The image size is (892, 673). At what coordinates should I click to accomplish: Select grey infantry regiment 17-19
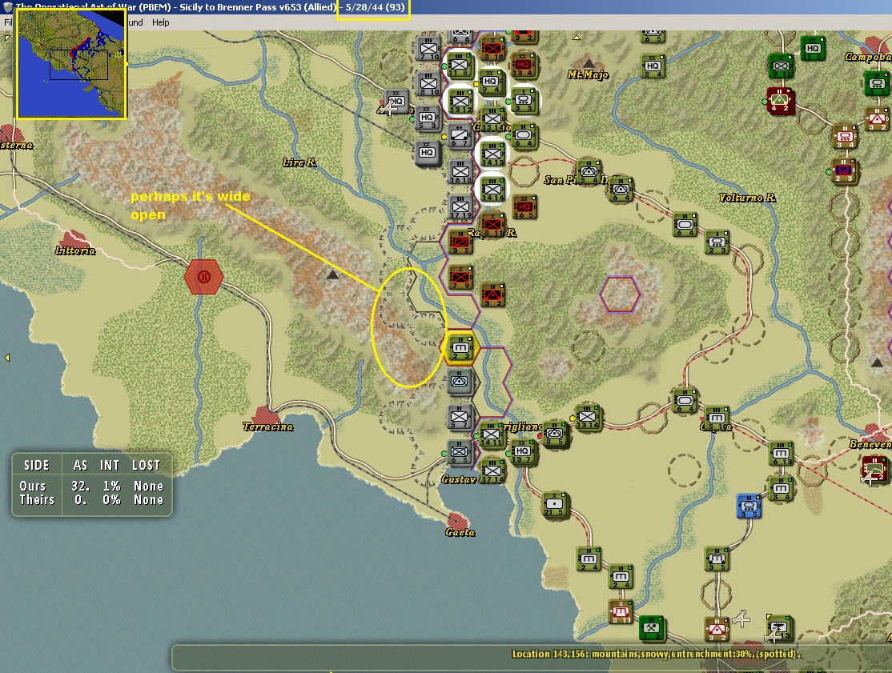click(x=460, y=207)
